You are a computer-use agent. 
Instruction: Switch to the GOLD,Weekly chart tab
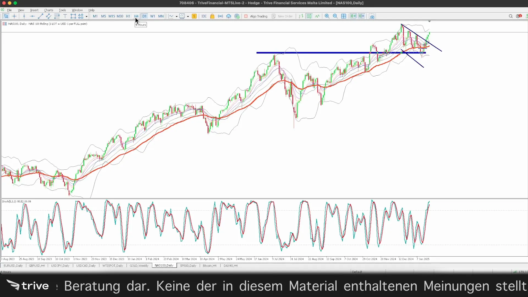coord(139,266)
